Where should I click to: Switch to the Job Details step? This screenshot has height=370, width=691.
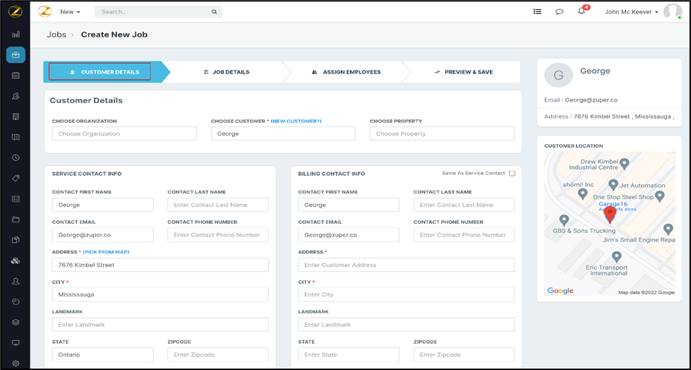pyautogui.click(x=227, y=72)
